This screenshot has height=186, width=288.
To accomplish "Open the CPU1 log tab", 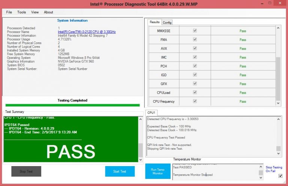I will click(151, 112).
